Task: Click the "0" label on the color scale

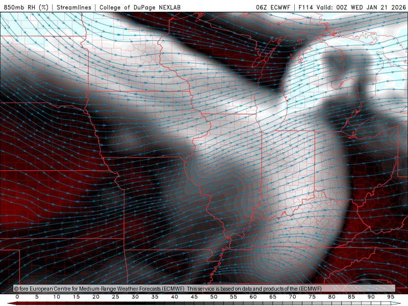Action: (17, 297)
